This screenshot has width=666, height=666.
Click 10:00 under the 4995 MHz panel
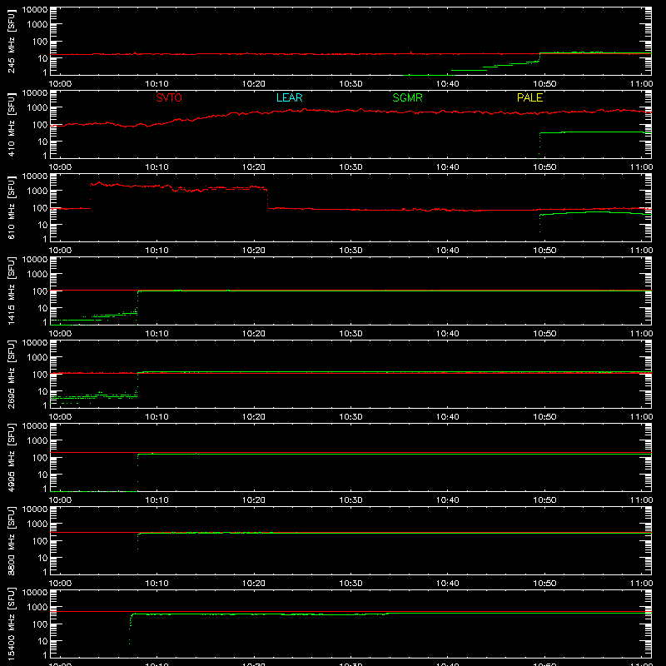(x=60, y=500)
